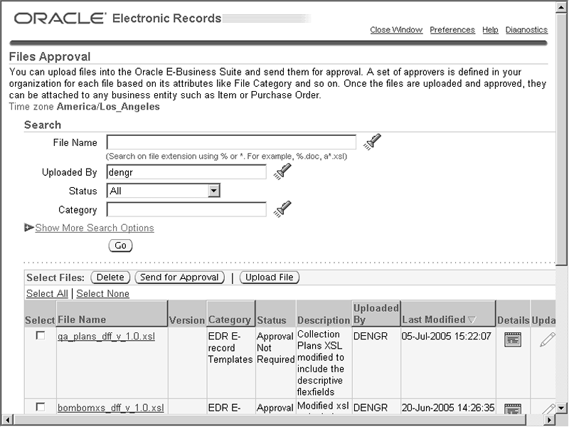Click the flashlight lookup icon beside Category
Screen dimensions: 569x427
pos(282,209)
